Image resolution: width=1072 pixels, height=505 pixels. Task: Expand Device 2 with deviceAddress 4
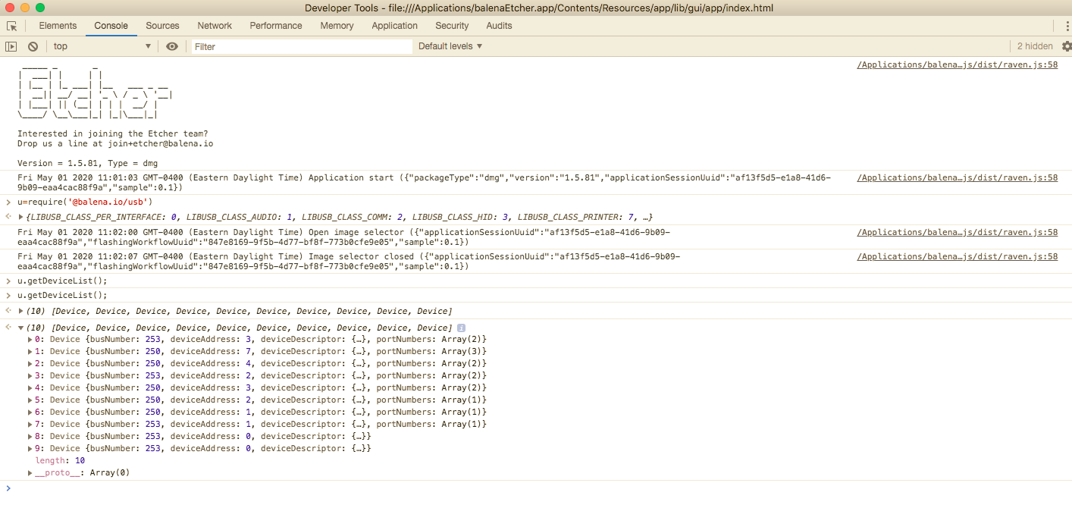click(x=30, y=364)
